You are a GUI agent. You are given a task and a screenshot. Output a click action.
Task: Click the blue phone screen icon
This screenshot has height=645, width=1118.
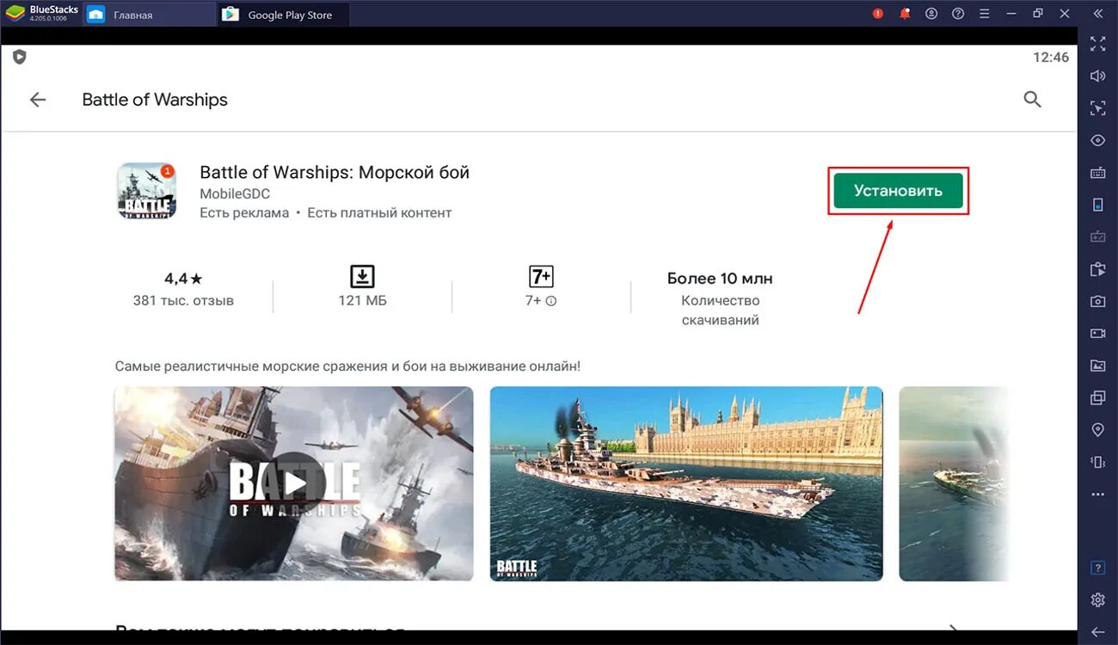[1097, 205]
